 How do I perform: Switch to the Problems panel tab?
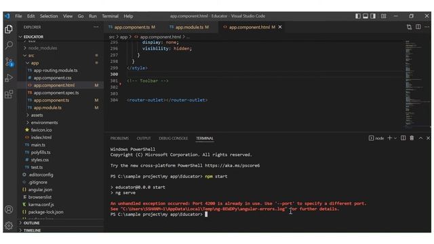click(119, 138)
